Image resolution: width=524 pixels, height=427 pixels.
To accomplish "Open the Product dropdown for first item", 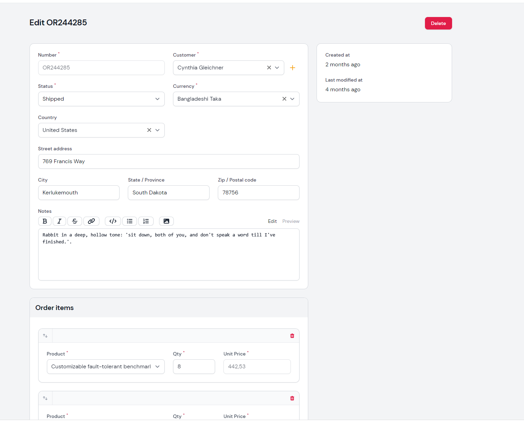I will (x=106, y=367).
